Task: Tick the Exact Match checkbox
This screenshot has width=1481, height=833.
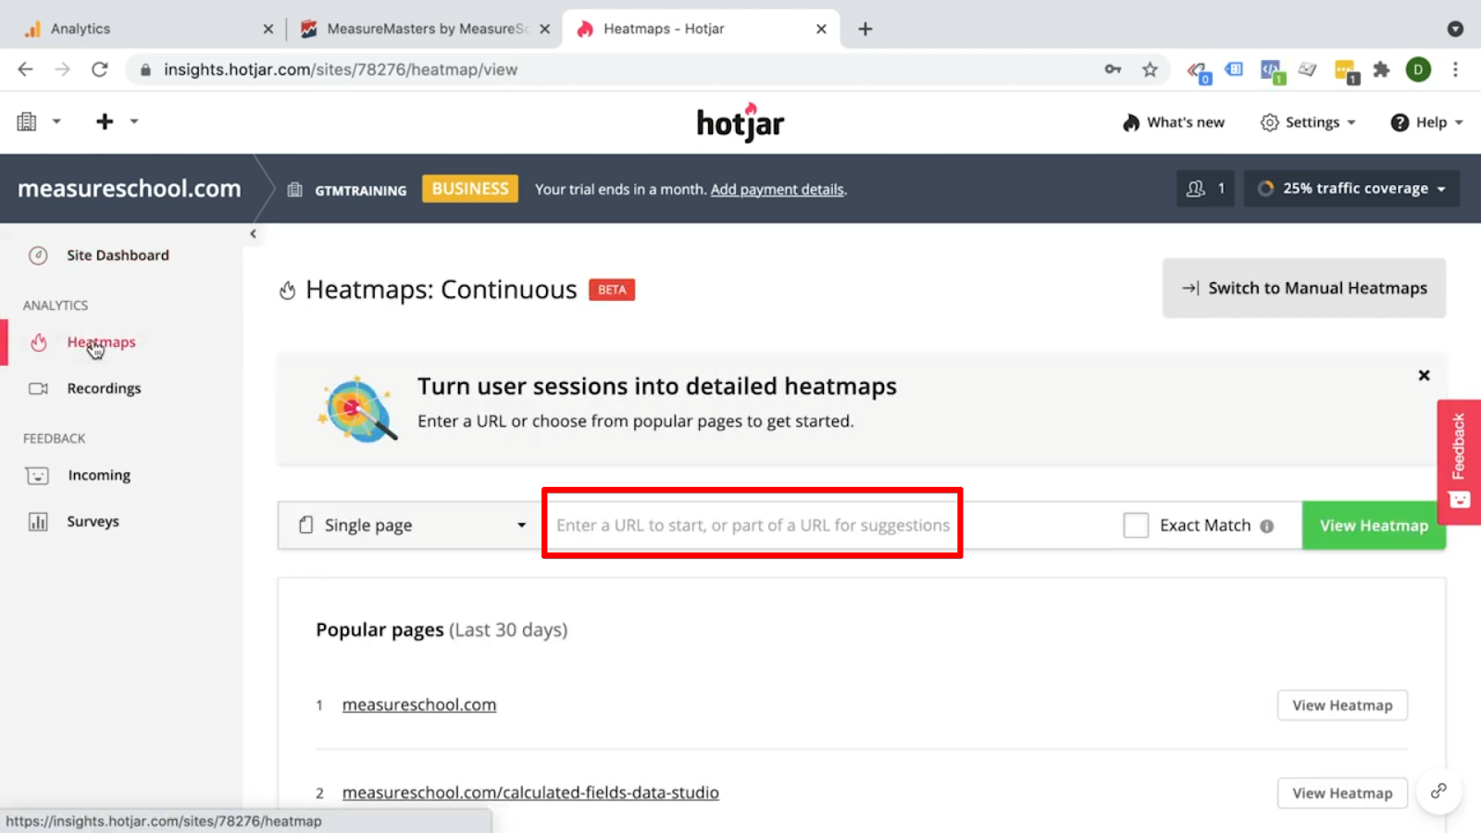Action: coord(1136,526)
